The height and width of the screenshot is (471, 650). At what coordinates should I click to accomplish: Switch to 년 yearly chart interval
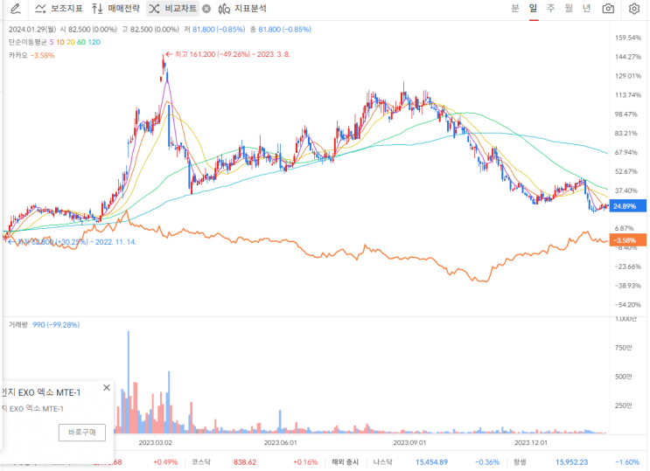(586, 8)
